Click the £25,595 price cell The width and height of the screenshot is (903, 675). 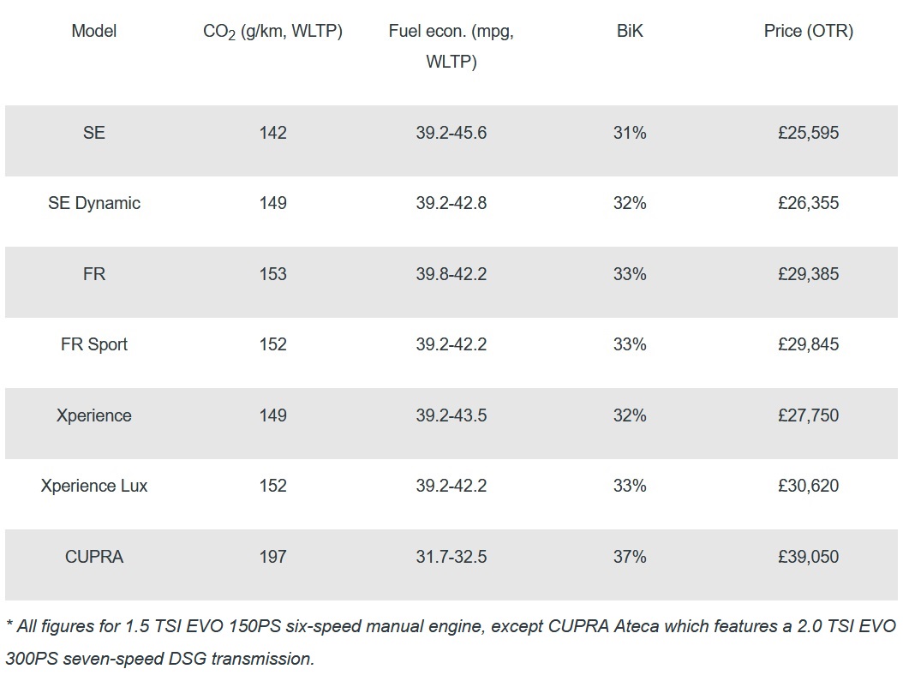pos(808,133)
